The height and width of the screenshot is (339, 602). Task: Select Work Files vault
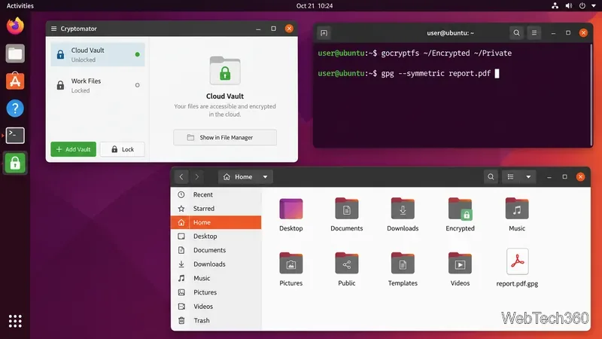(x=98, y=85)
